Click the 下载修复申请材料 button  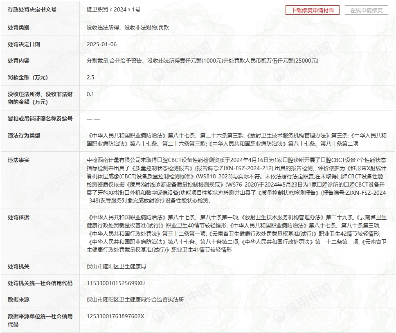(x=312, y=10)
